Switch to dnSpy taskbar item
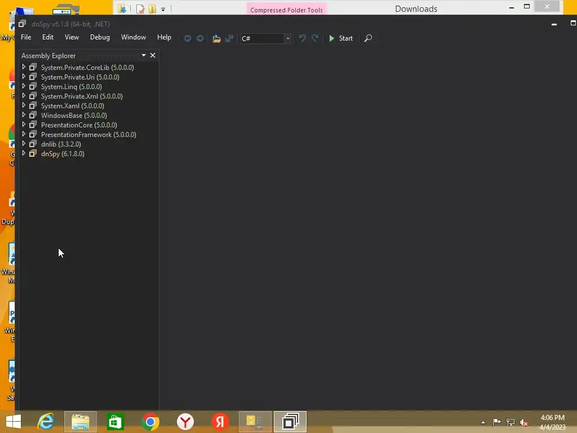577x433 pixels. 290,422
